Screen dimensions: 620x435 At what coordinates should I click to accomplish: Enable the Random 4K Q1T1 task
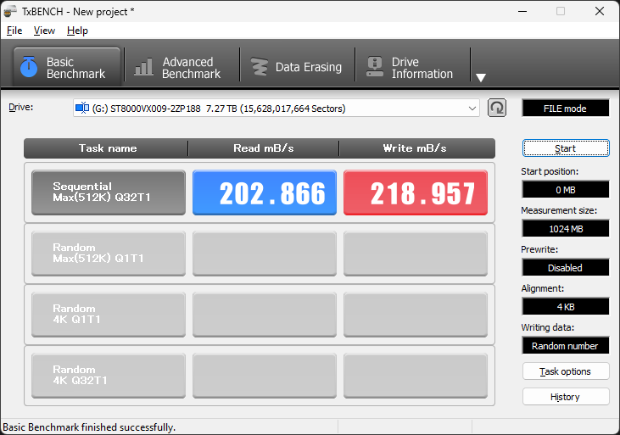pos(108,315)
